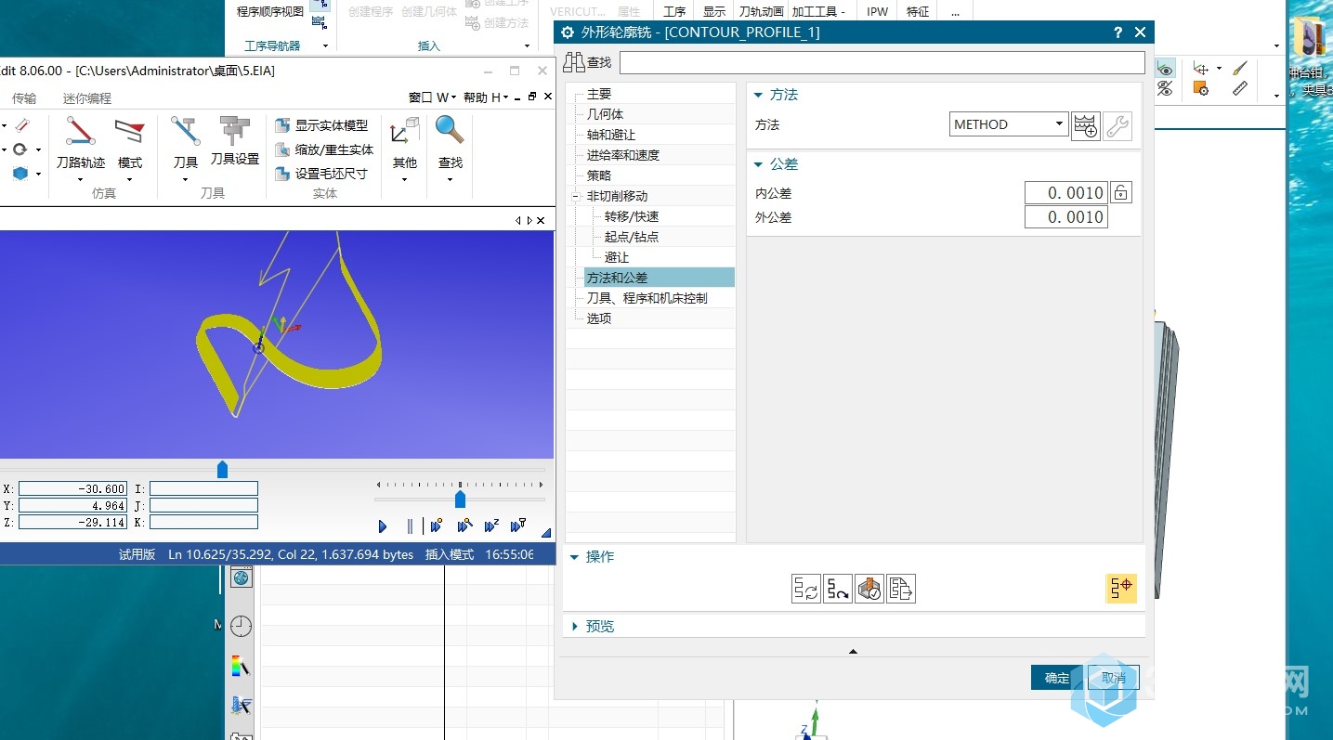
Task: Select 进给率和速度 in dialog tree
Action: [x=623, y=155]
